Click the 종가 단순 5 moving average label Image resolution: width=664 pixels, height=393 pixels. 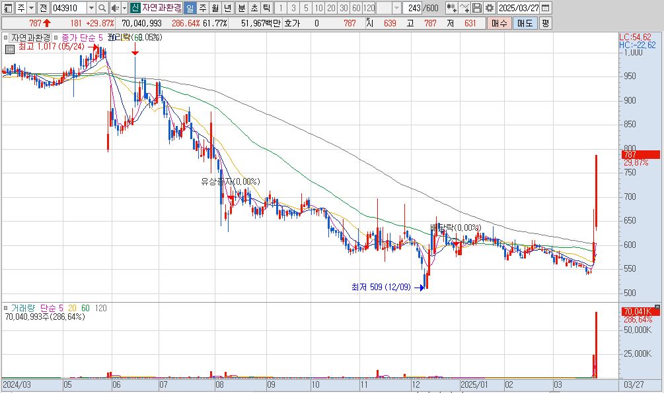click(x=82, y=38)
